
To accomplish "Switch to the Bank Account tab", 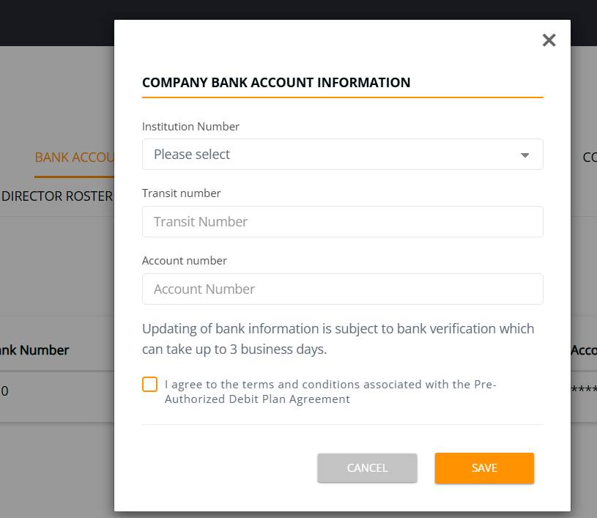I will (74, 158).
